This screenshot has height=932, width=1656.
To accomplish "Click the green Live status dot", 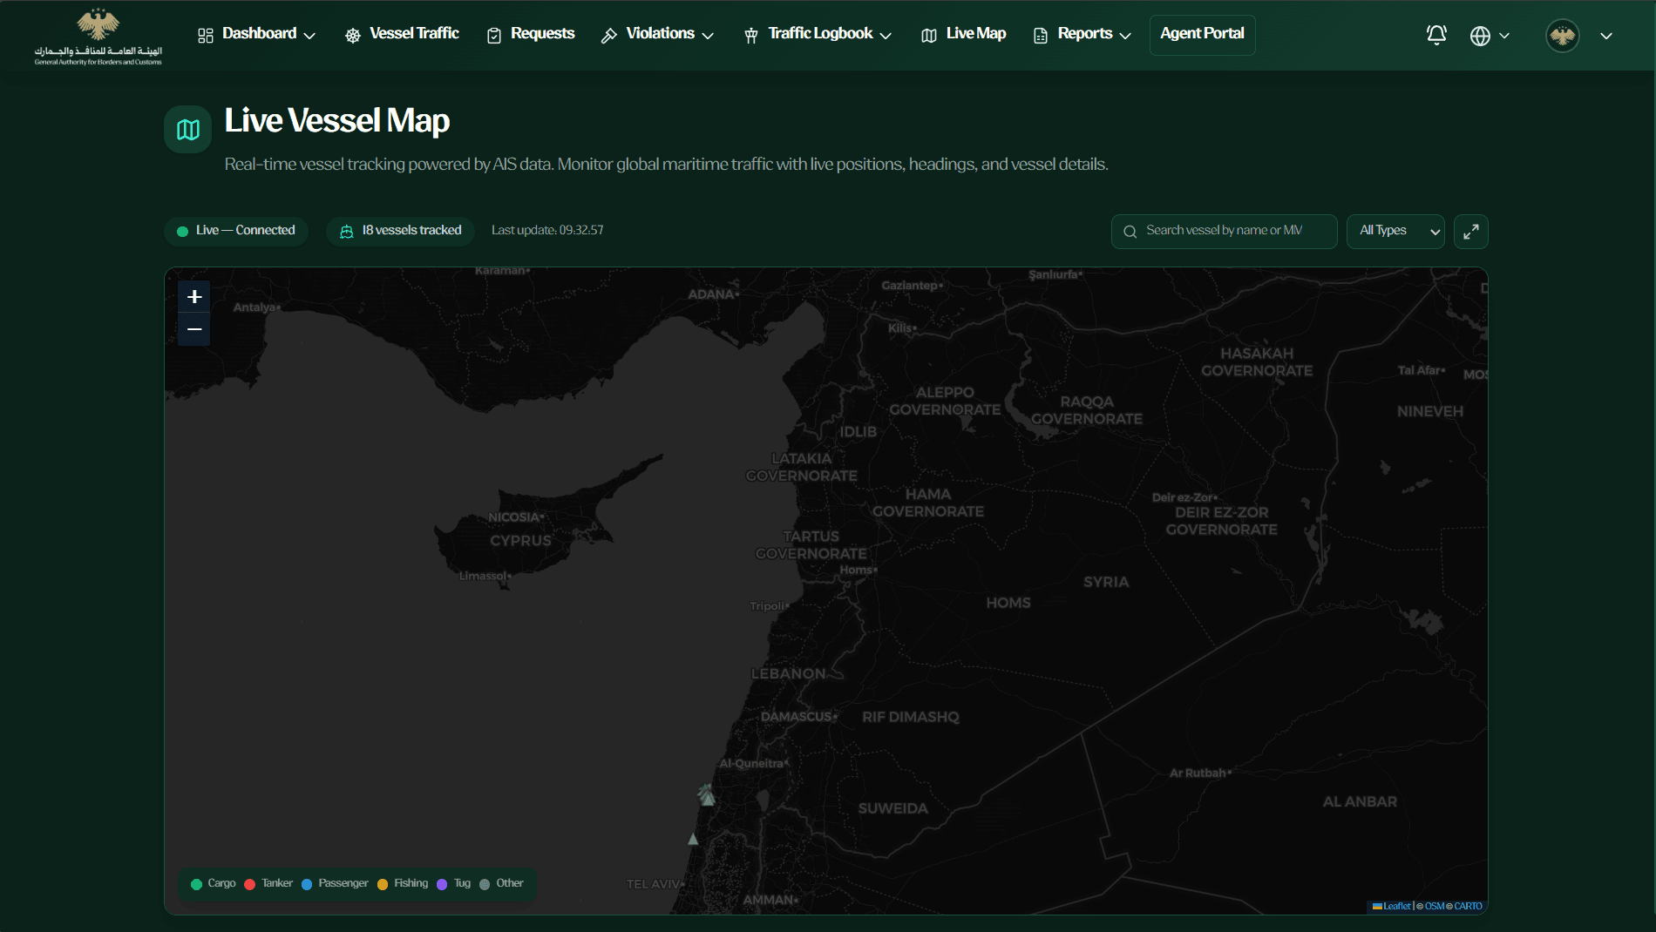I will tap(183, 232).
